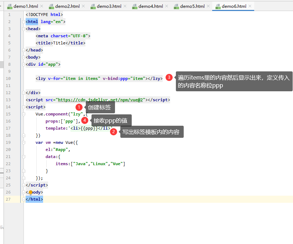Close the demo4.html tab
Image resolution: width=293 pixels, height=244 pixels.
(x=167, y=6)
